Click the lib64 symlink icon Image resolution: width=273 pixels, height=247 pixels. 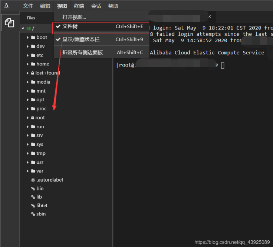coord(33,206)
